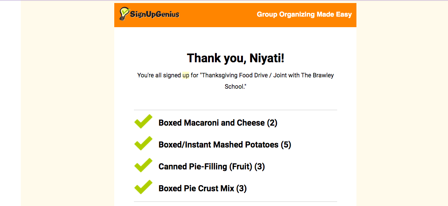Viewport: 448px width, 206px height.
Task: Click "The Brawley" in the event title
Action: pyautogui.click(x=317, y=75)
